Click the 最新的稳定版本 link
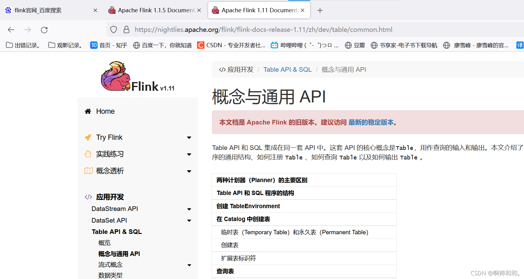The height and width of the screenshot is (279, 524). (371, 122)
